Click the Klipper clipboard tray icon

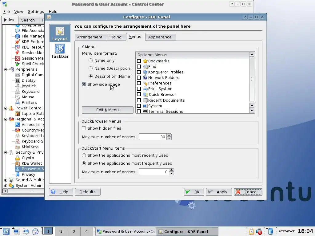pyautogui.click(x=251, y=231)
